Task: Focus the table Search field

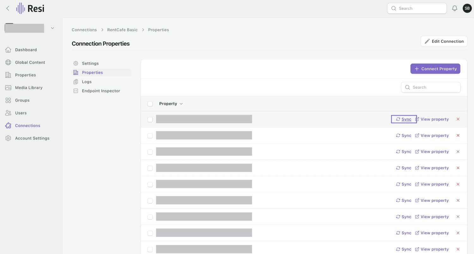Action: tap(431, 87)
